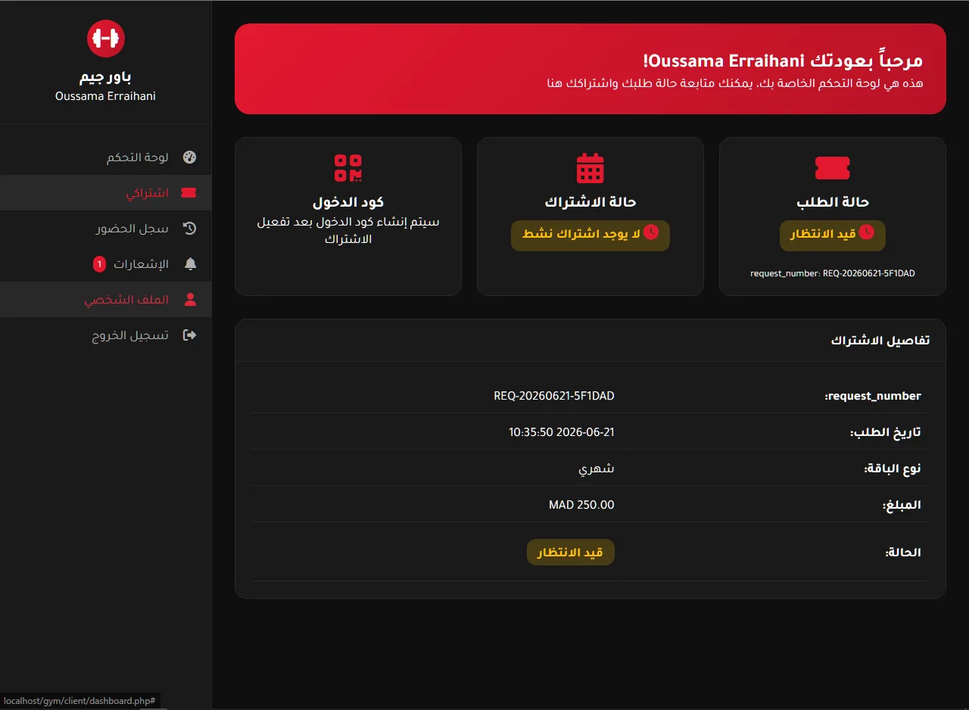This screenshot has height=710, width=969.
Task: Click the localhost/gym/client/dashboard.php# status URL
Action: (x=79, y=701)
